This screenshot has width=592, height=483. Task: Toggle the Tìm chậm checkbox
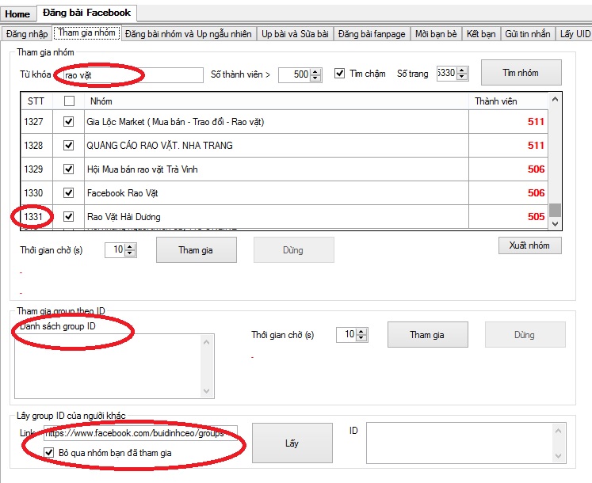tap(339, 73)
